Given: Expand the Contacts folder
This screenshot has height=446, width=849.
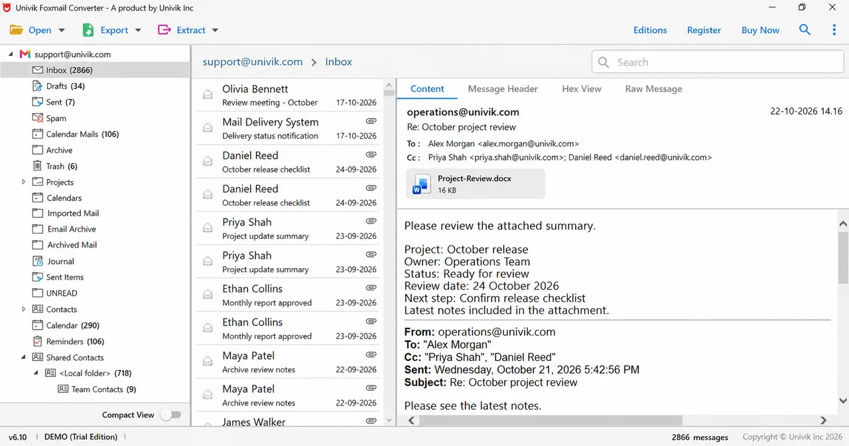Looking at the screenshot, I should coord(24,309).
